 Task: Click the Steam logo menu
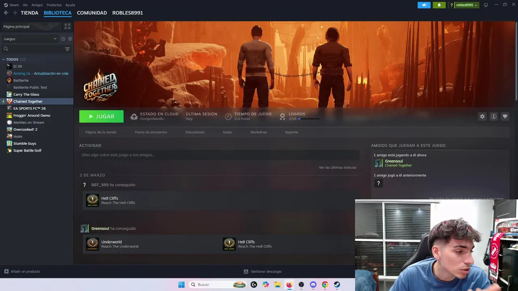coord(11,5)
